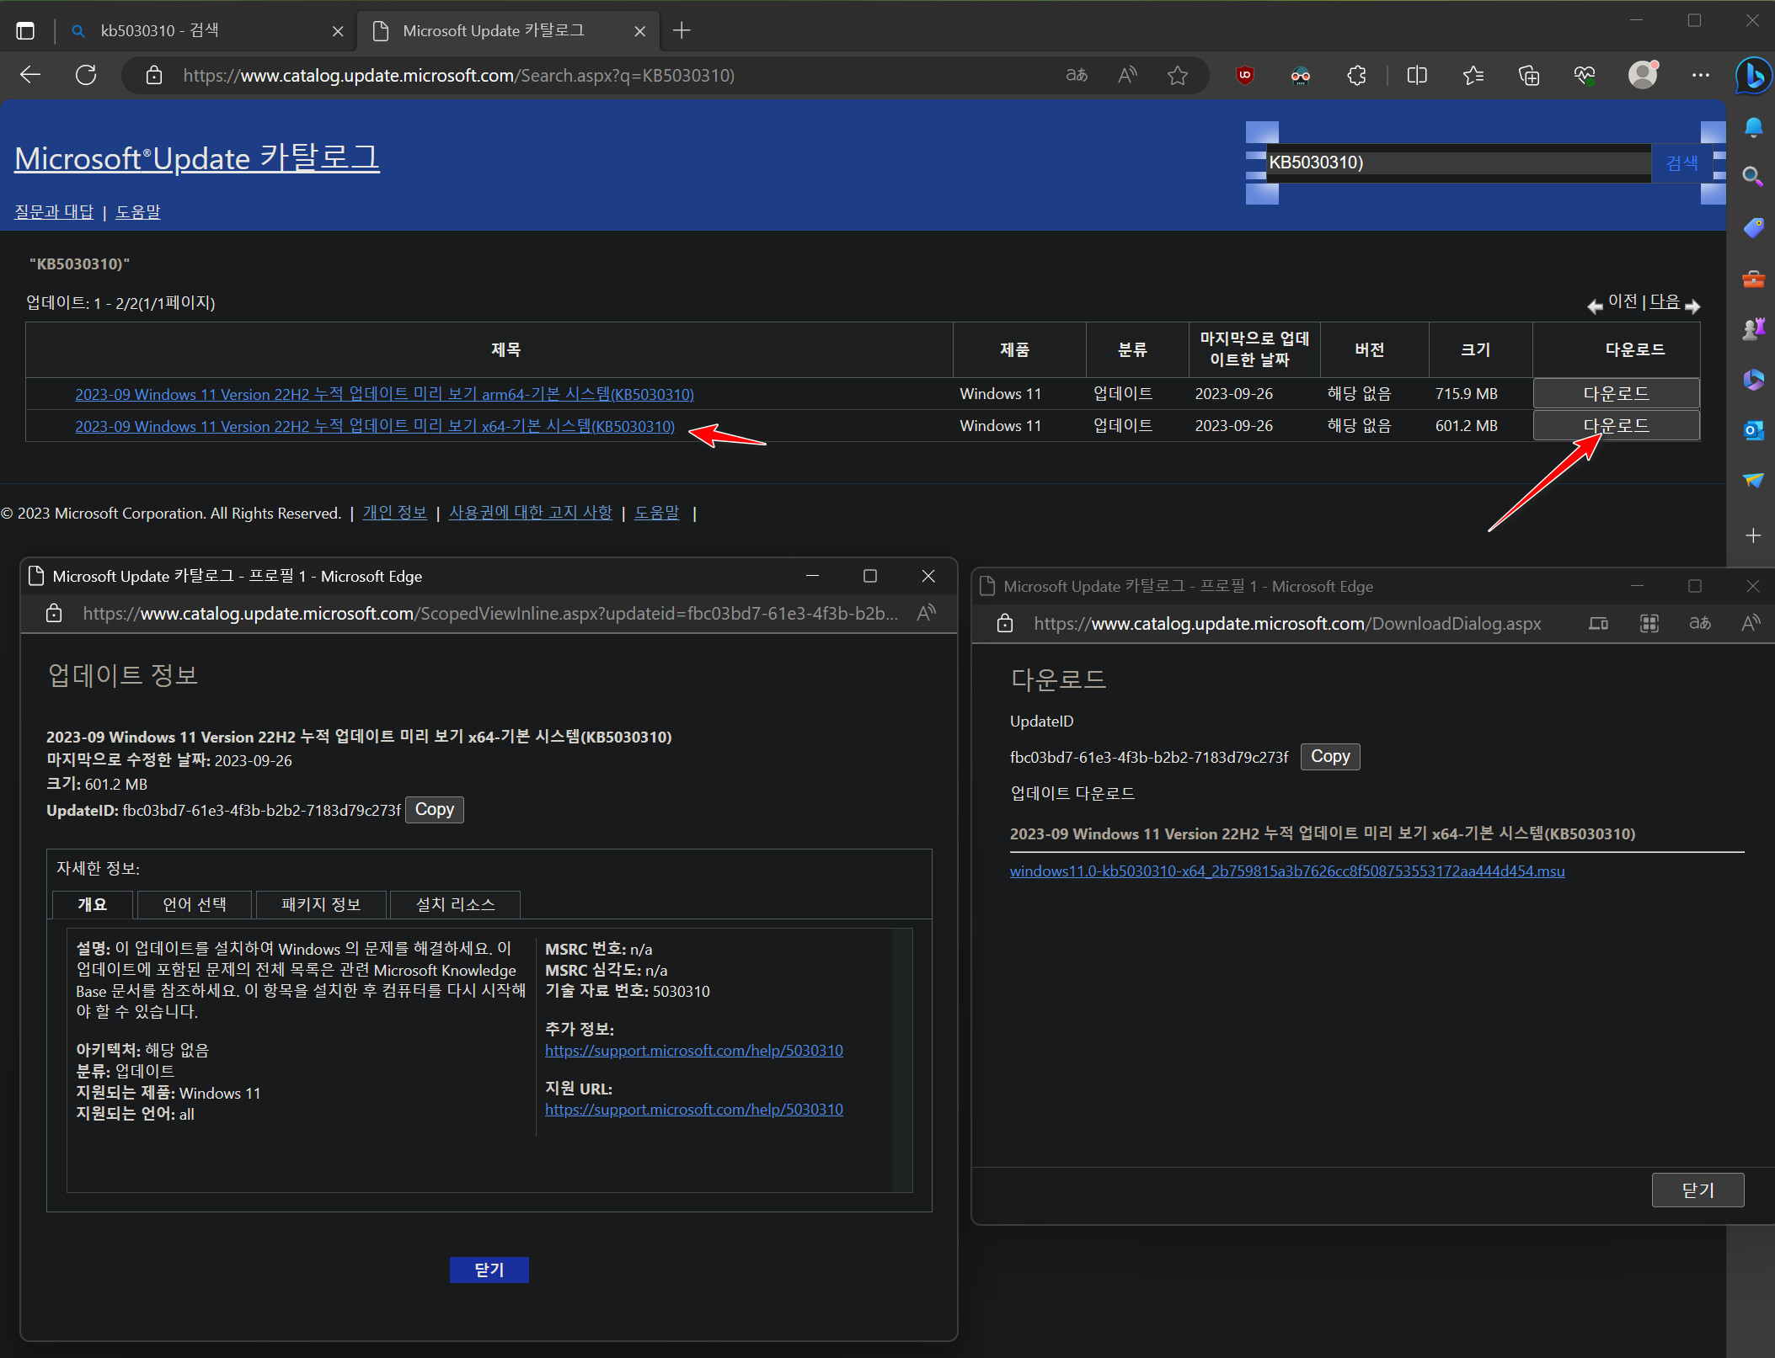Click blue 닫기 in 업데이트 정보 window
This screenshot has width=1775, height=1358.
[489, 1270]
